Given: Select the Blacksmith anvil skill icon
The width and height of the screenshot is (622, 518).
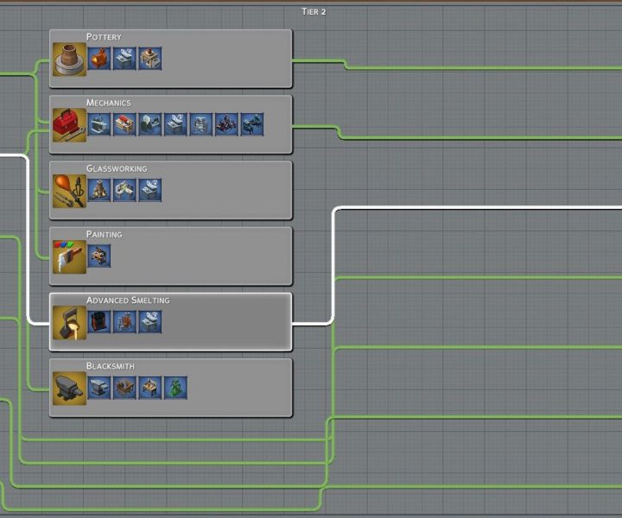Looking at the screenshot, I should pos(69,388).
